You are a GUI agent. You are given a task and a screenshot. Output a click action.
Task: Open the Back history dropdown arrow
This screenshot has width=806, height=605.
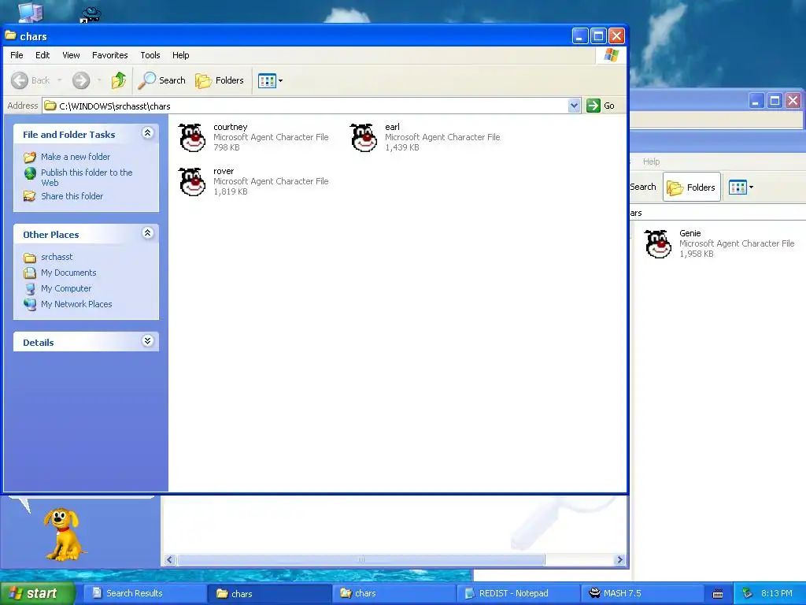pyautogui.click(x=60, y=80)
